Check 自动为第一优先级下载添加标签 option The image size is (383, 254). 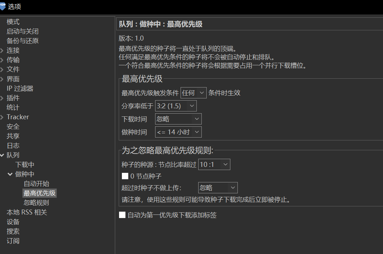pos(122,215)
